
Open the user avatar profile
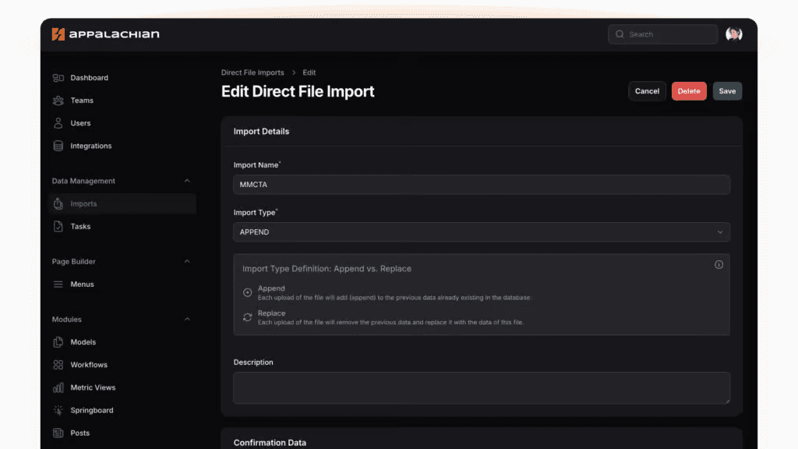click(733, 34)
